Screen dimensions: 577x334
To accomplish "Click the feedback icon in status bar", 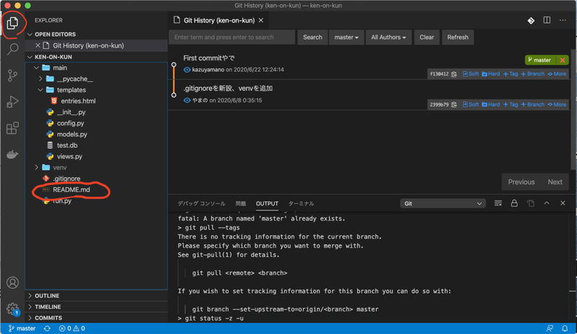I will pyautogui.click(x=550, y=328).
